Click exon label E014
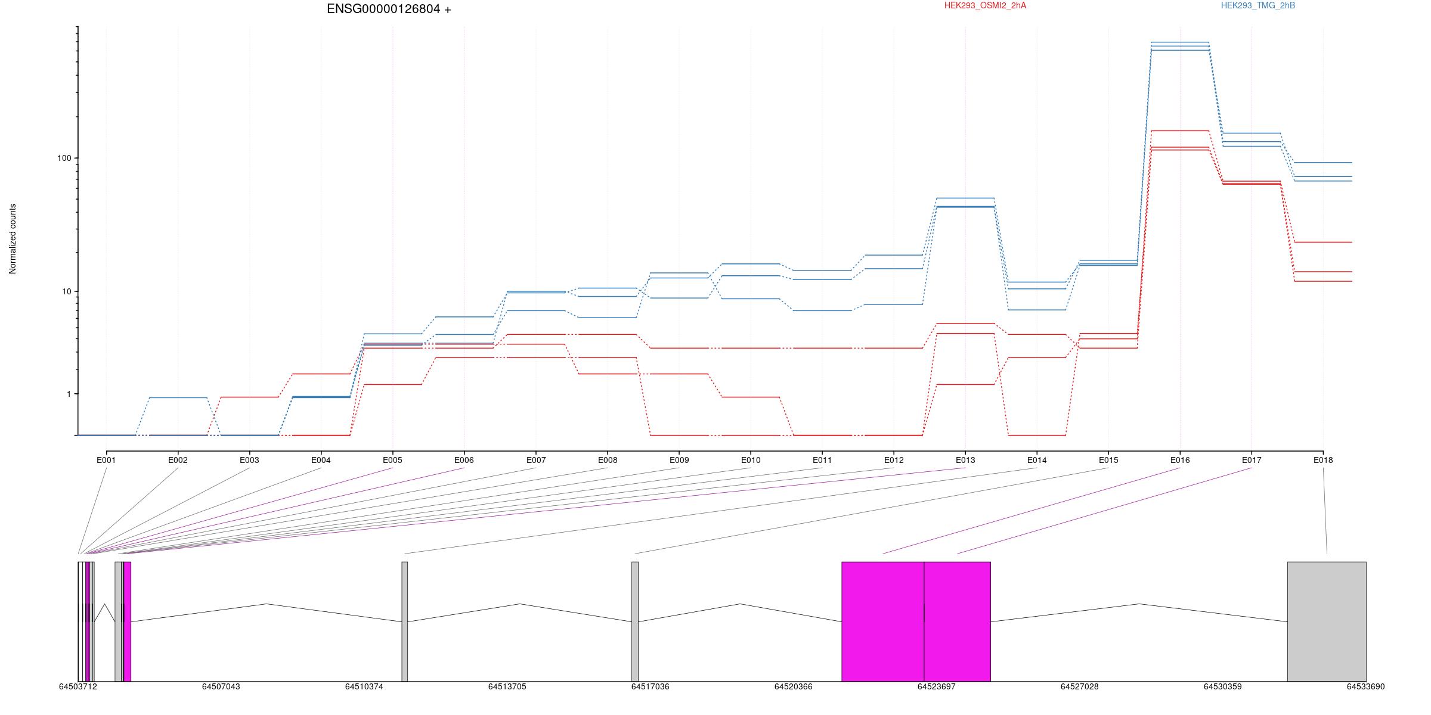The image size is (1431, 715). pos(1037,460)
